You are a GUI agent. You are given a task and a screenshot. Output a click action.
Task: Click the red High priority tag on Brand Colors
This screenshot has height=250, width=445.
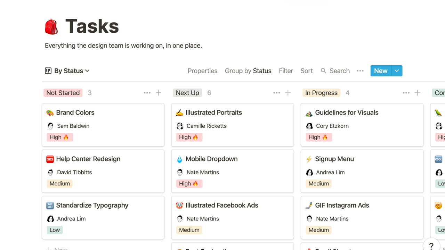point(59,137)
